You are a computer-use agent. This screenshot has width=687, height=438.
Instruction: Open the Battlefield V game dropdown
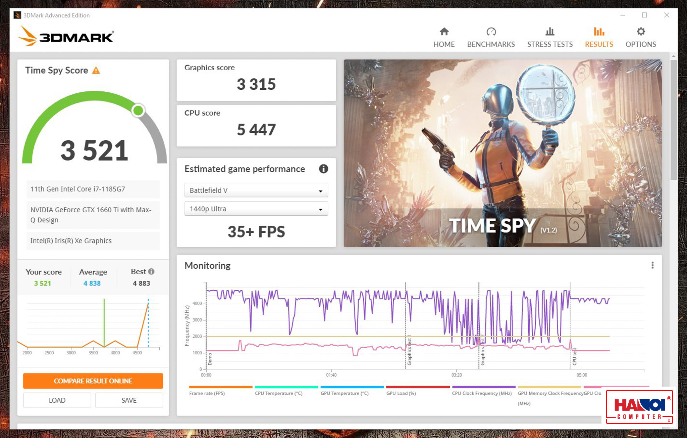pos(256,190)
